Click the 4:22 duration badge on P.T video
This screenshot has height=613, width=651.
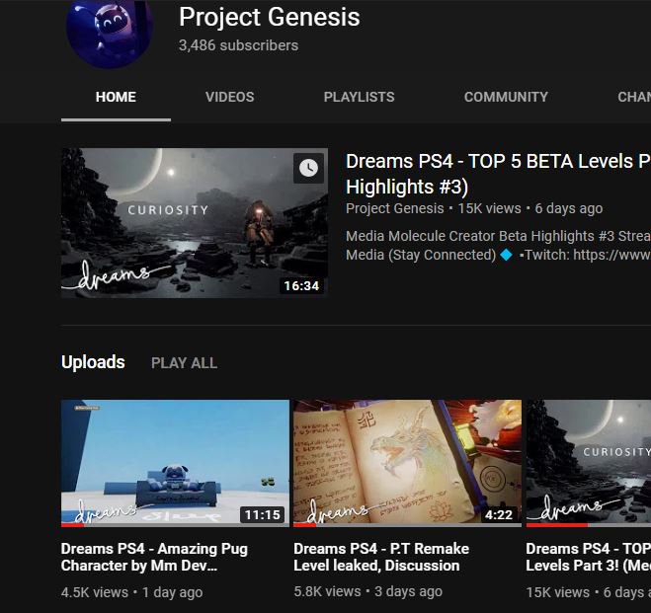coord(499,514)
